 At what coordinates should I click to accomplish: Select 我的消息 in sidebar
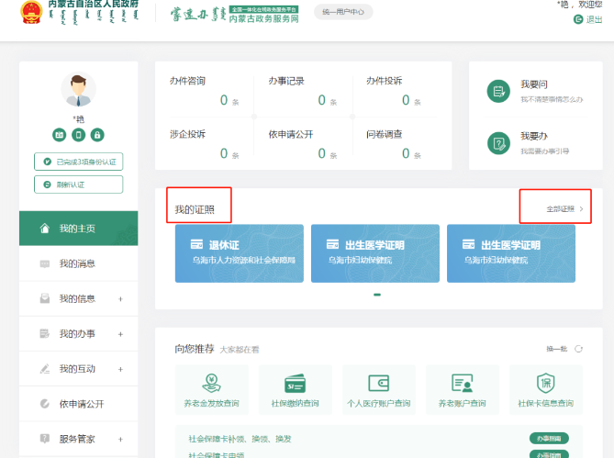click(x=77, y=263)
